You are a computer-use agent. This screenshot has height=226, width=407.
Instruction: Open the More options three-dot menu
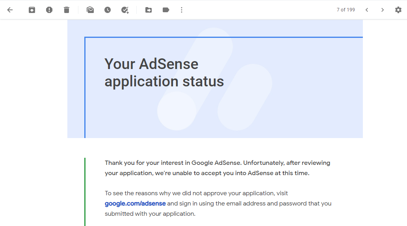click(x=182, y=10)
